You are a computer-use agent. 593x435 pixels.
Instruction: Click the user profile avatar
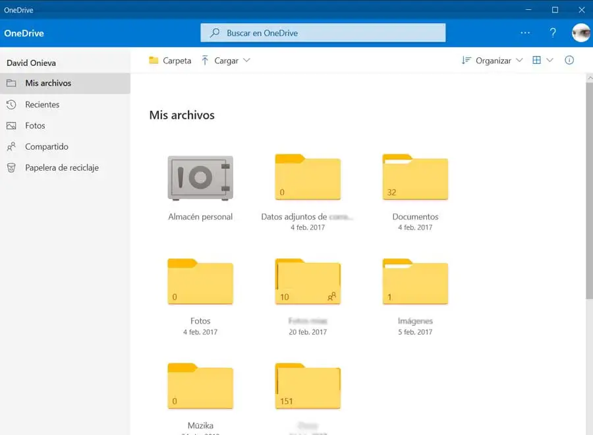[580, 33]
